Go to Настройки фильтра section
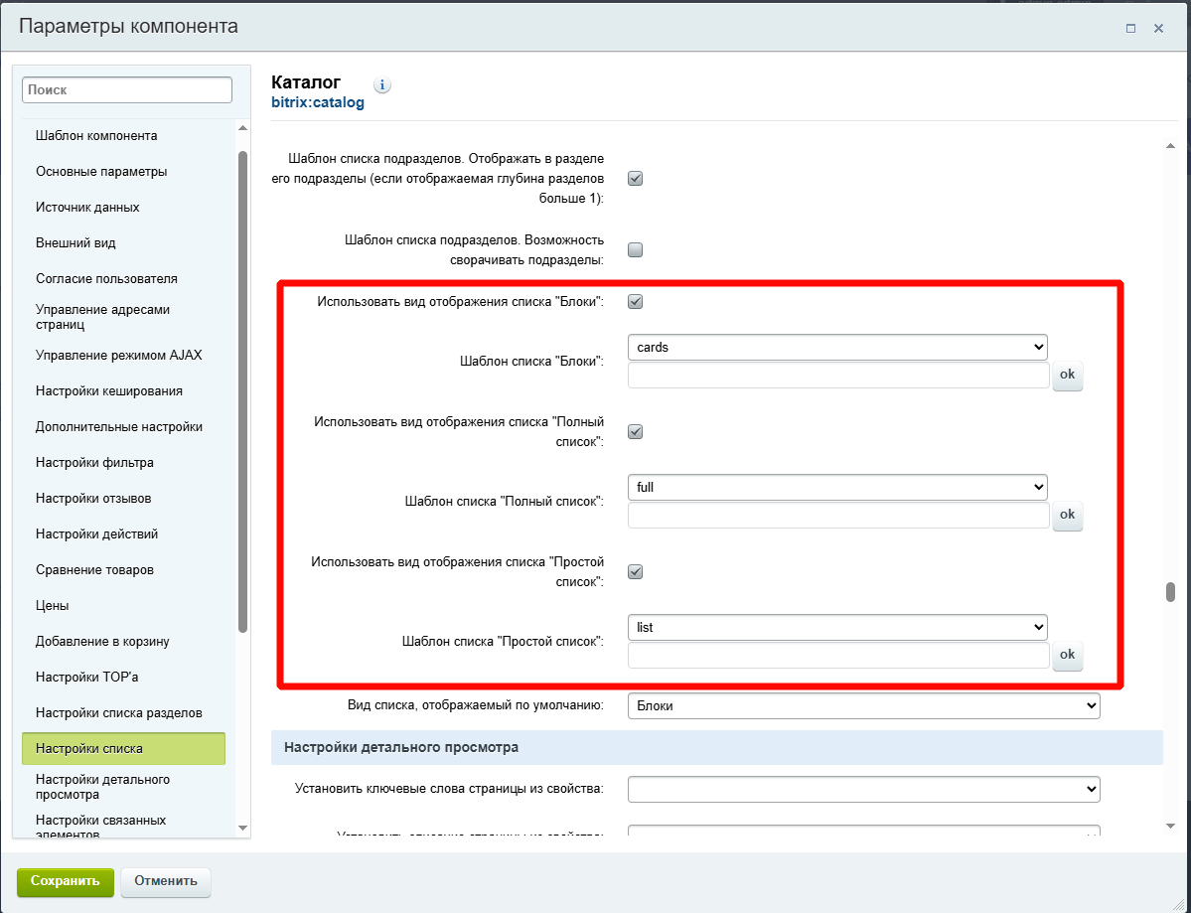This screenshot has height=913, width=1191. pyautogui.click(x=94, y=463)
